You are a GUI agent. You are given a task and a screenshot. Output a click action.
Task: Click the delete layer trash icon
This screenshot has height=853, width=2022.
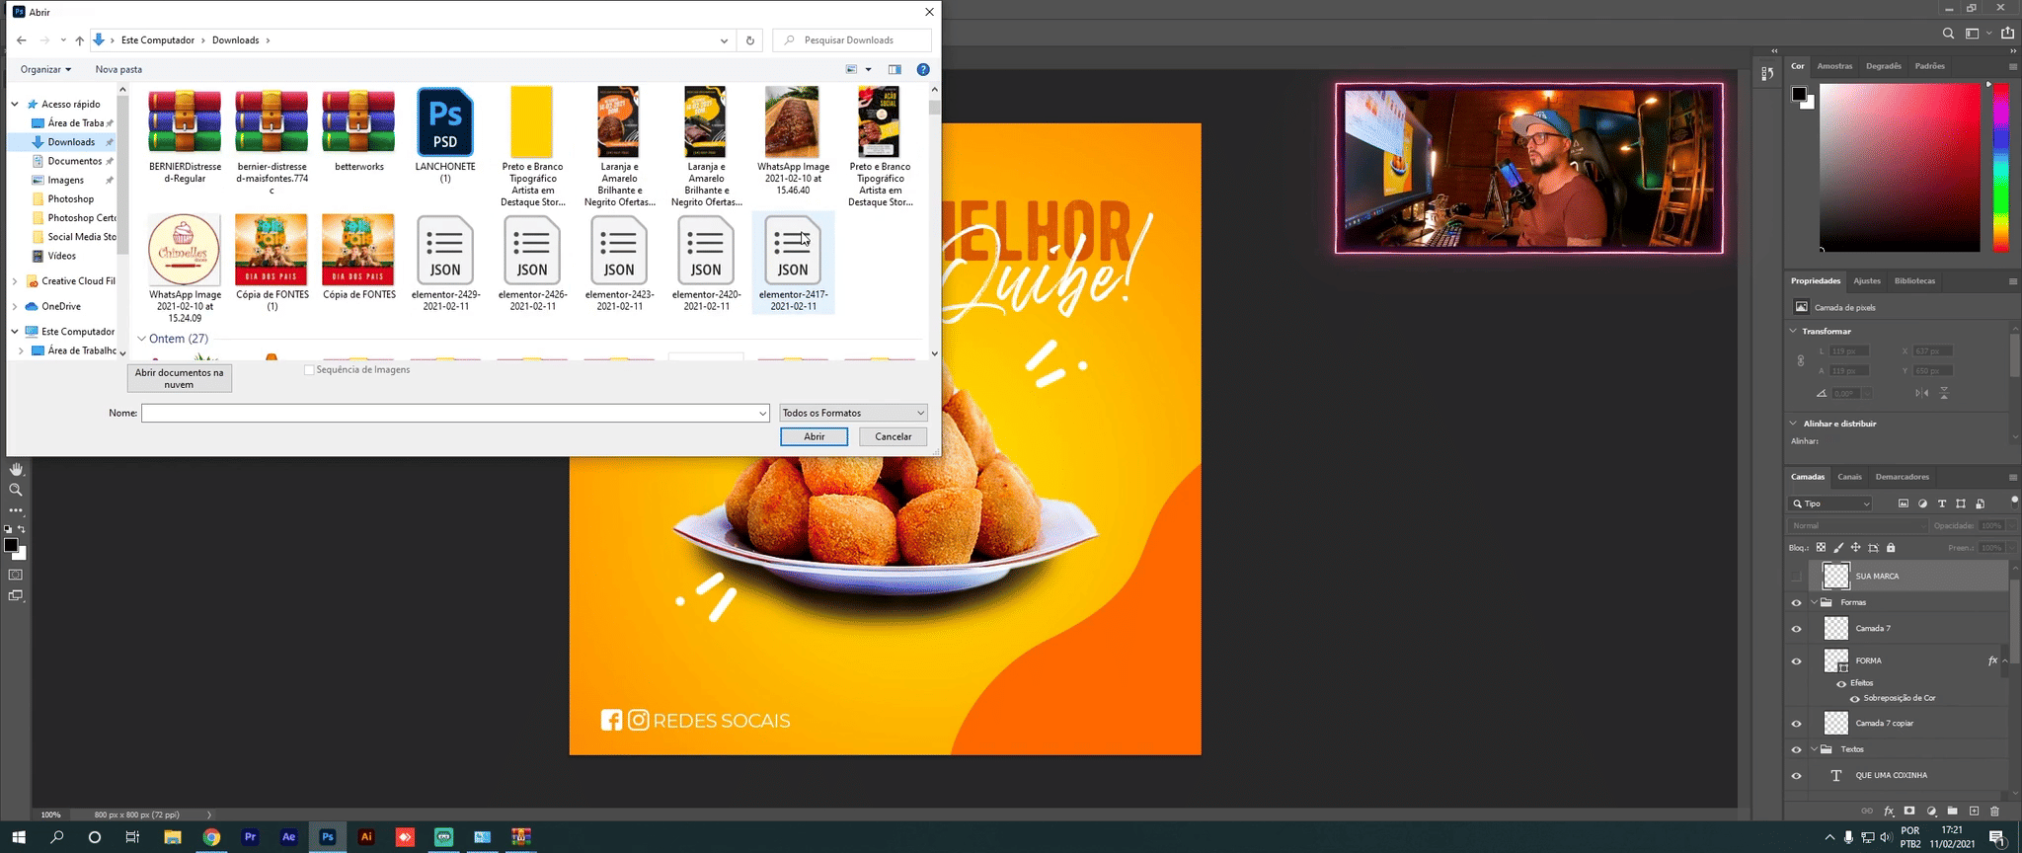[1994, 812]
